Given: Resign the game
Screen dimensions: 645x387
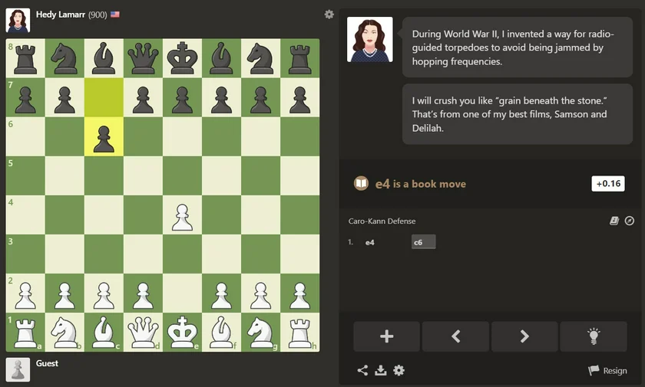Looking at the screenshot, I should [607, 371].
